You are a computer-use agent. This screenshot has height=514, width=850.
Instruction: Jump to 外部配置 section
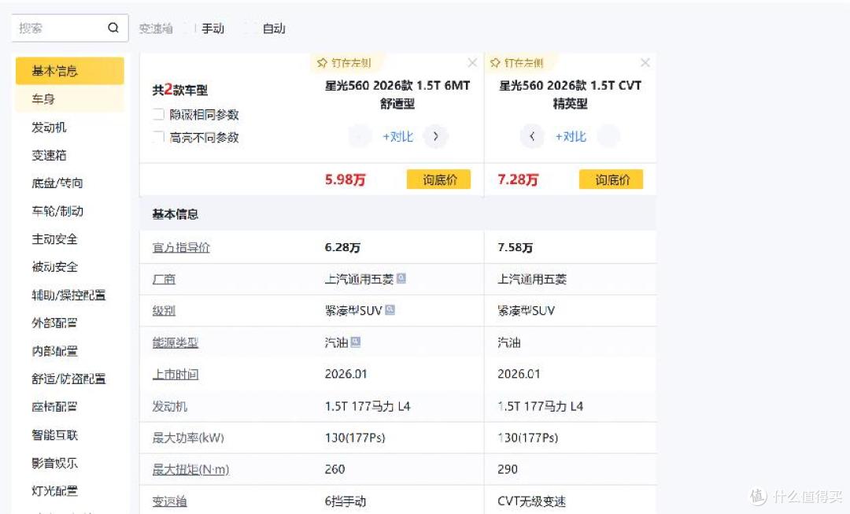tap(55, 324)
